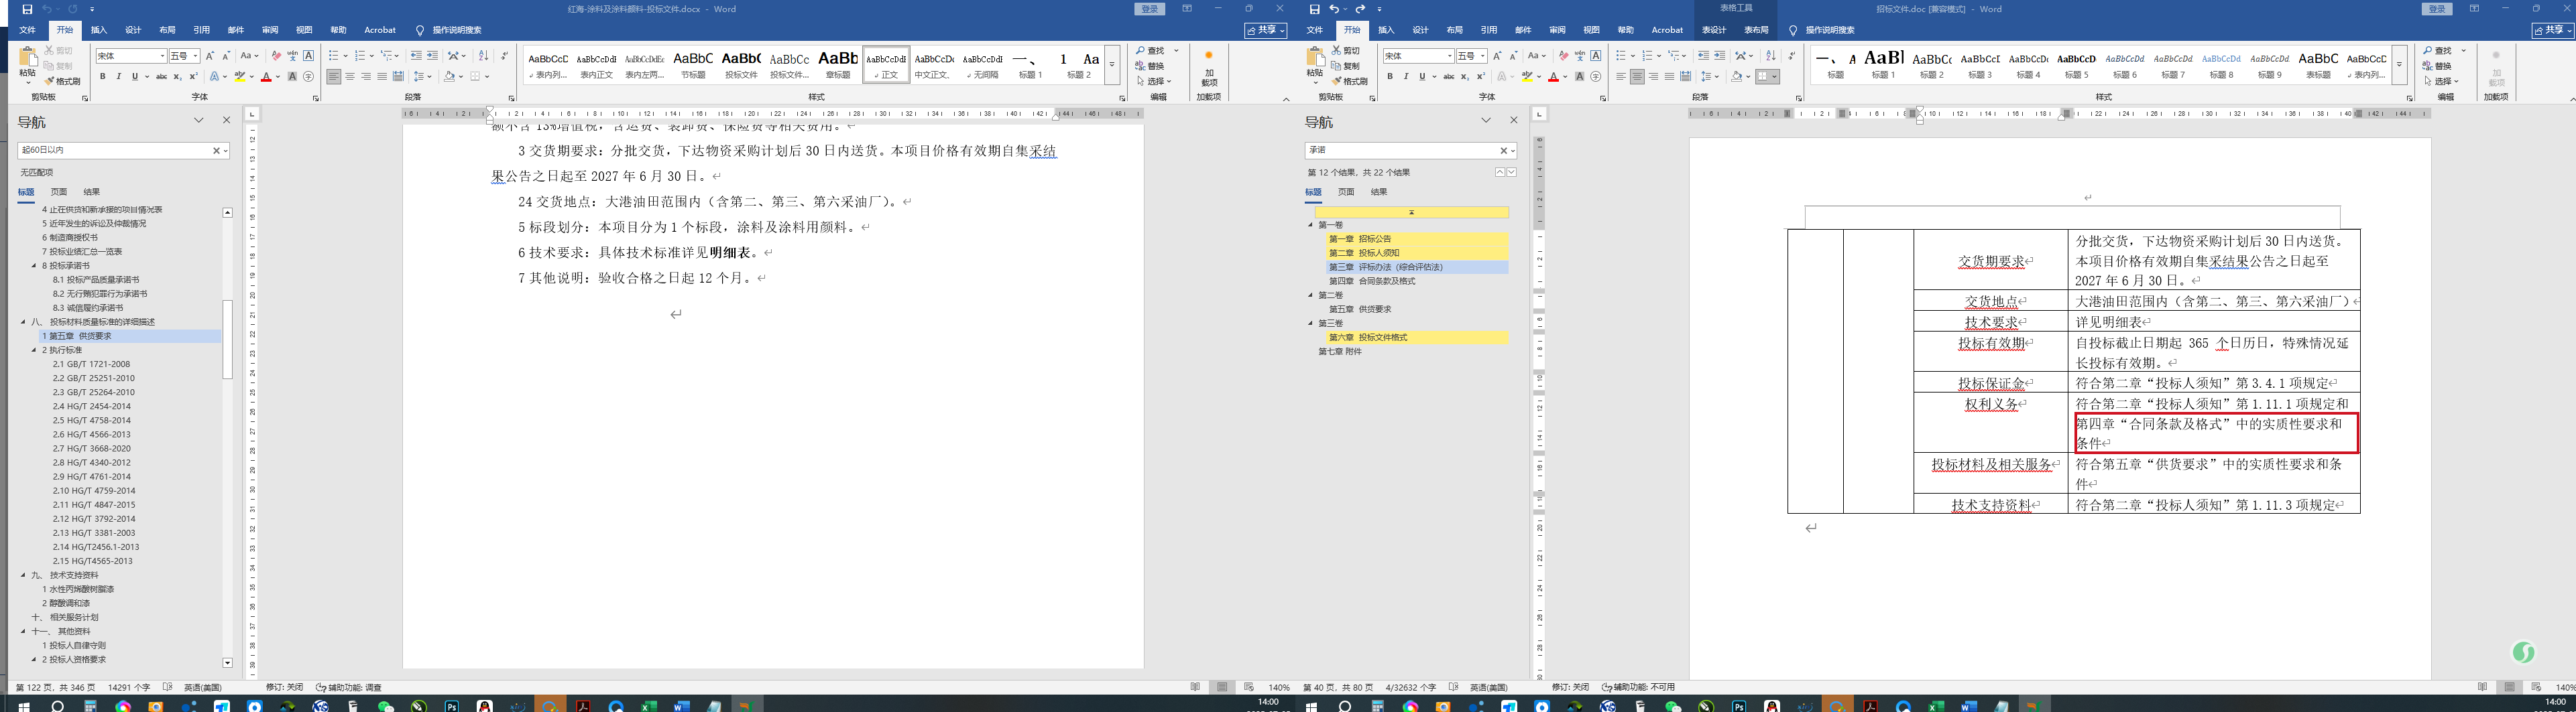2576x712 pixels.
Task: Click format painter 格式刷 in left Word window
Action: [63, 81]
